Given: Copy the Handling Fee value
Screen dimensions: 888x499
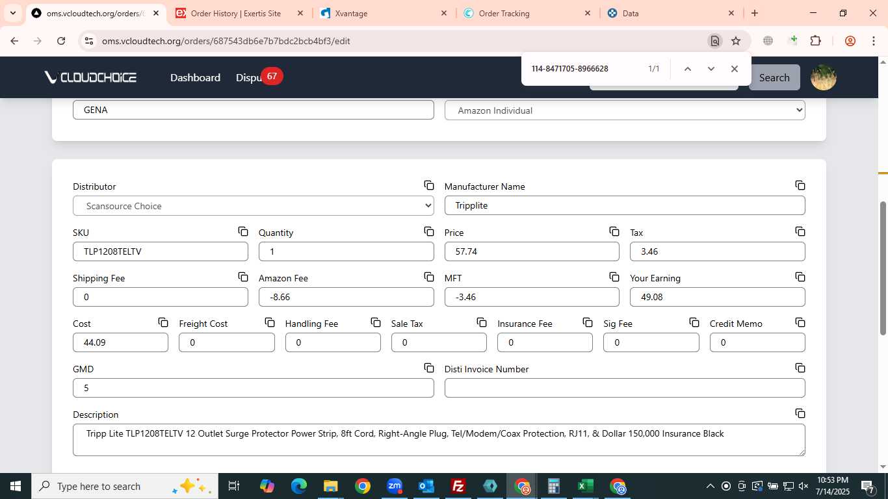Looking at the screenshot, I should click(x=376, y=323).
